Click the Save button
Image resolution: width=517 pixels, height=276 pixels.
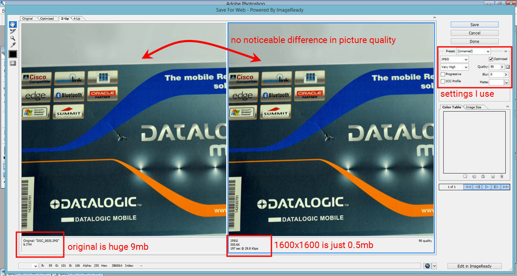[474, 25]
